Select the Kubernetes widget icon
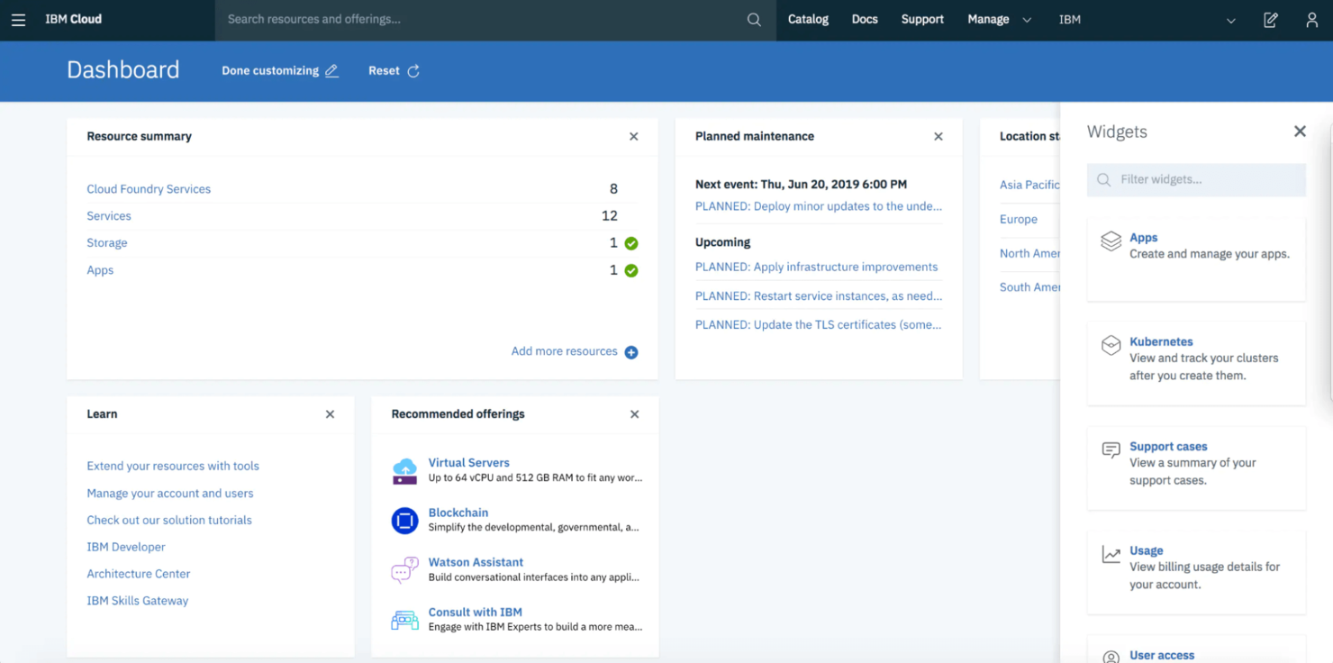 point(1110,344)
